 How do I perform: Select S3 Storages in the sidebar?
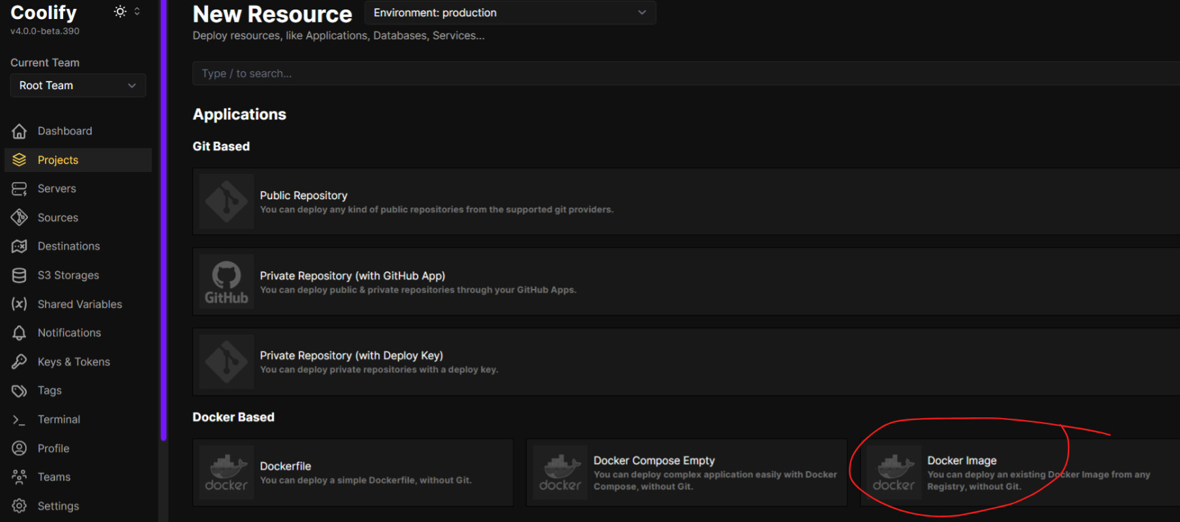78,275
